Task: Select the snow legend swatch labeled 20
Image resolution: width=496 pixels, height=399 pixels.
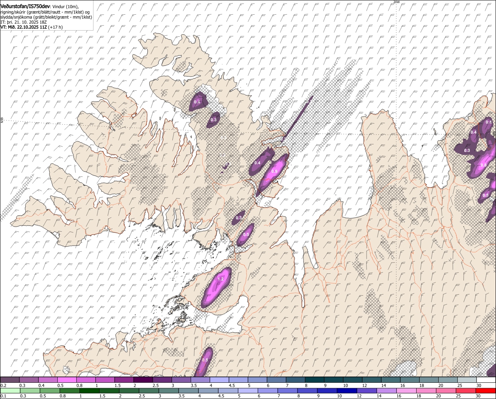Action: coord(448,380)
